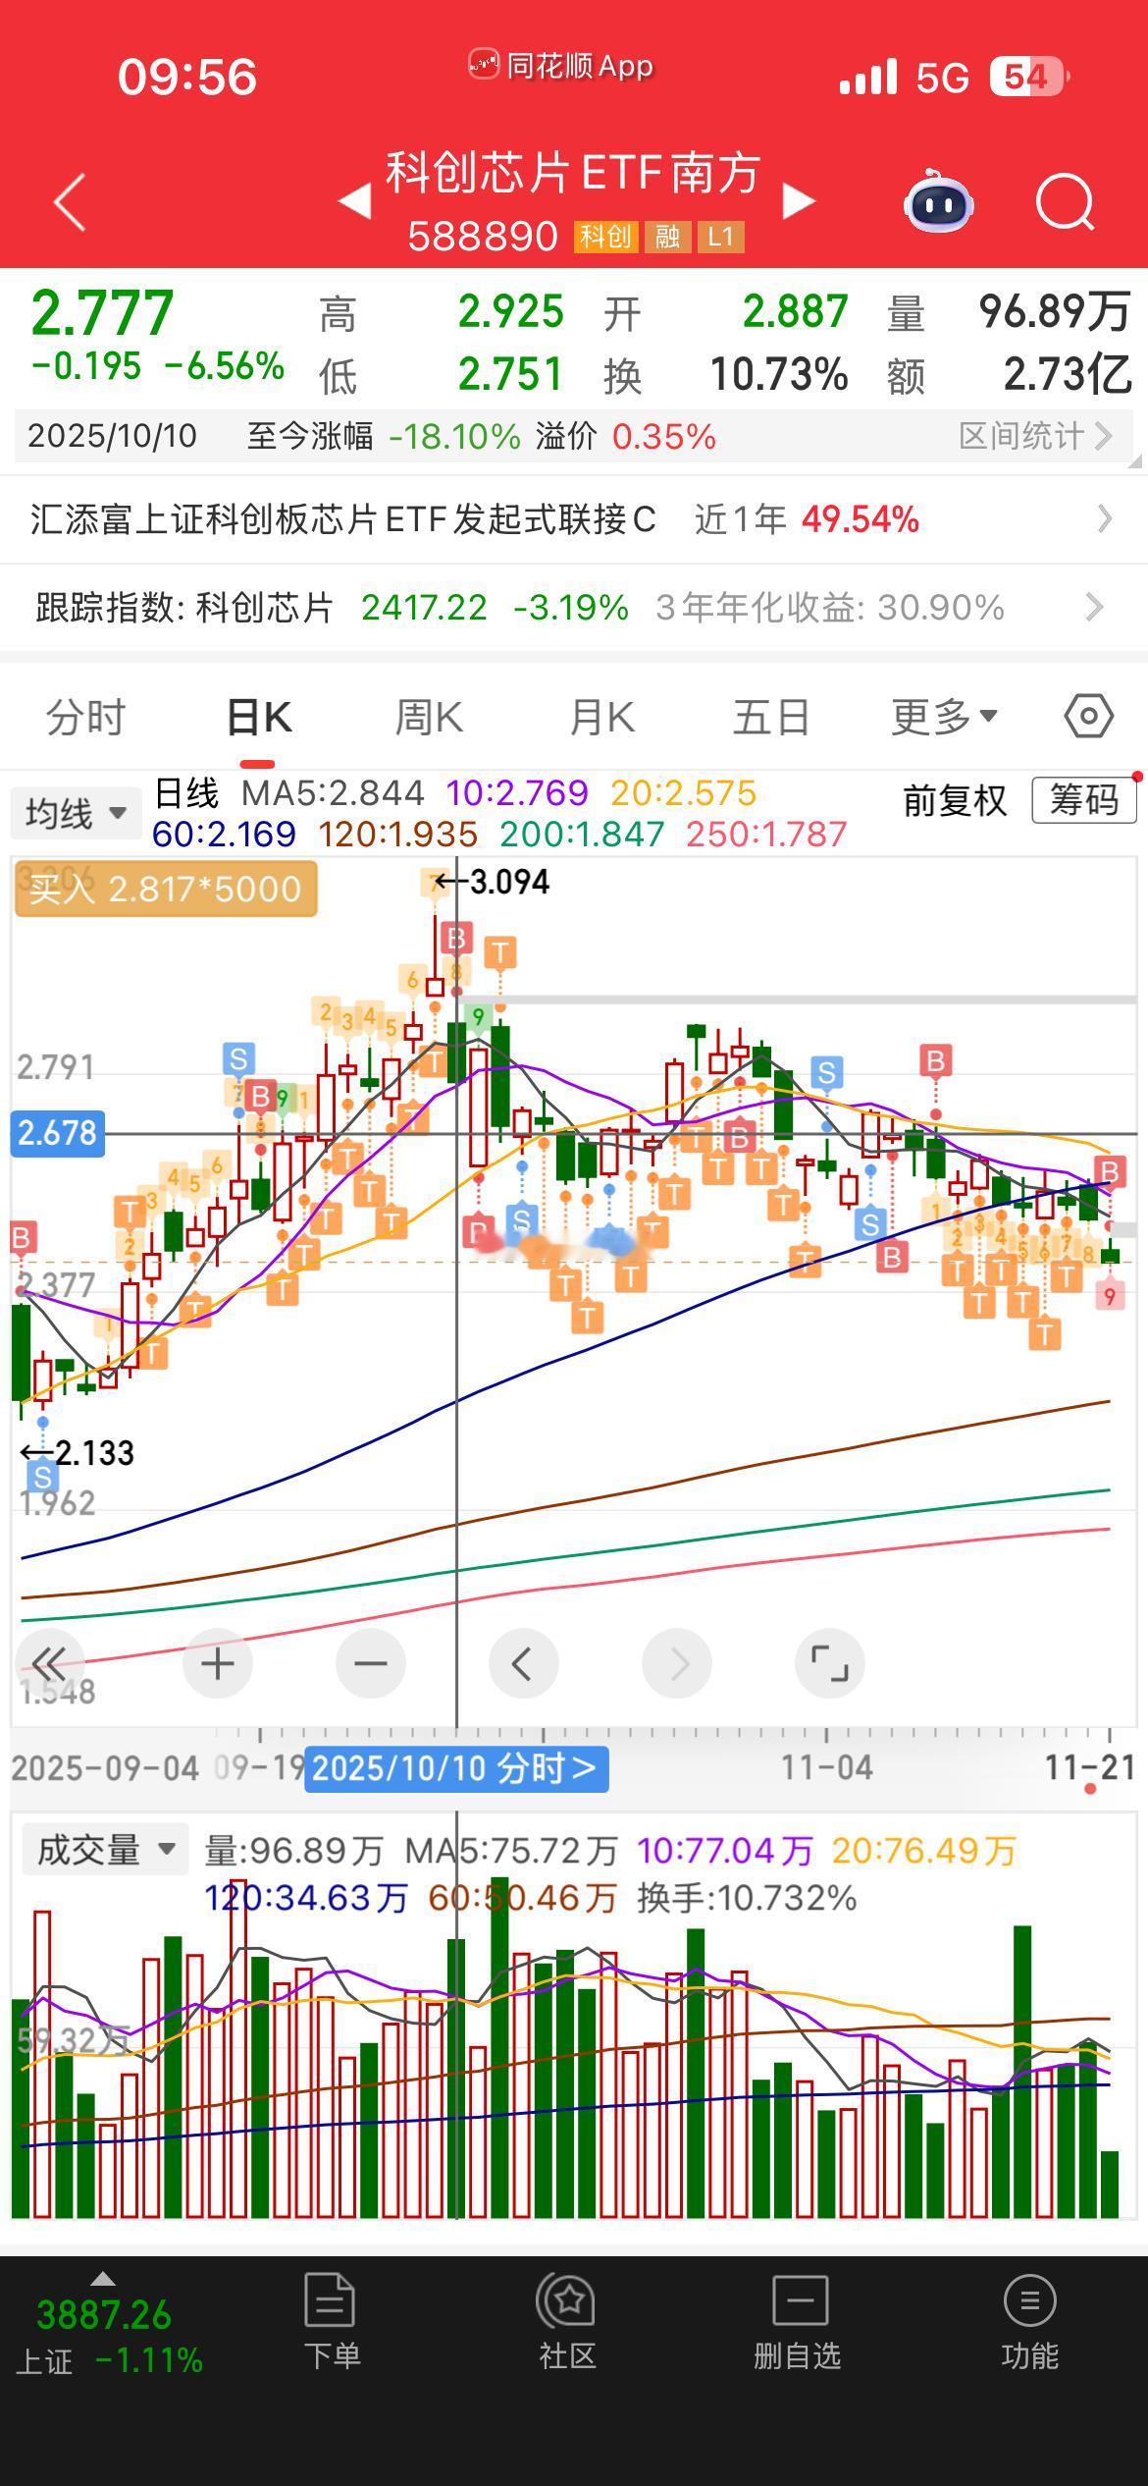Tap the current price 2.777
Image resolution: width=1148 pixels, height=2486 pixels.
tap(102, 314)
